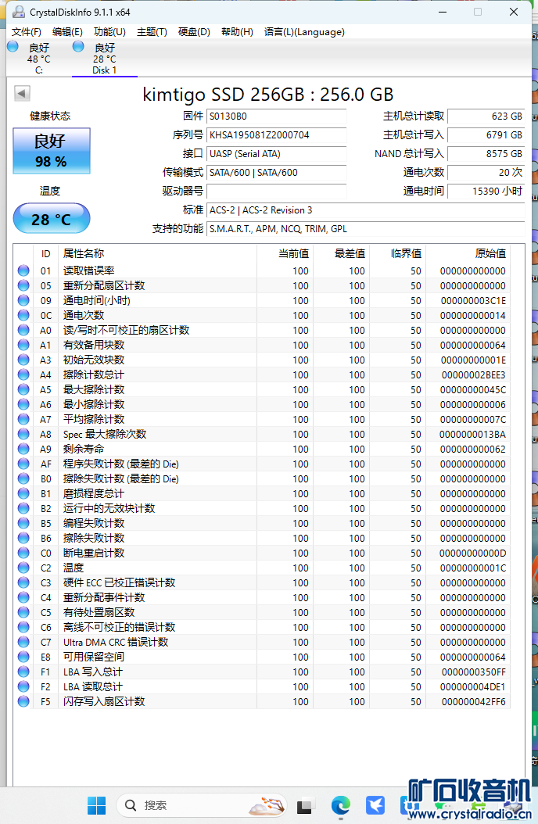Image resolution: width=538 pixels, height=824 pixels.
Task: Click the 主机总计读取 value 623 GB
Action: tap(486, 116)
